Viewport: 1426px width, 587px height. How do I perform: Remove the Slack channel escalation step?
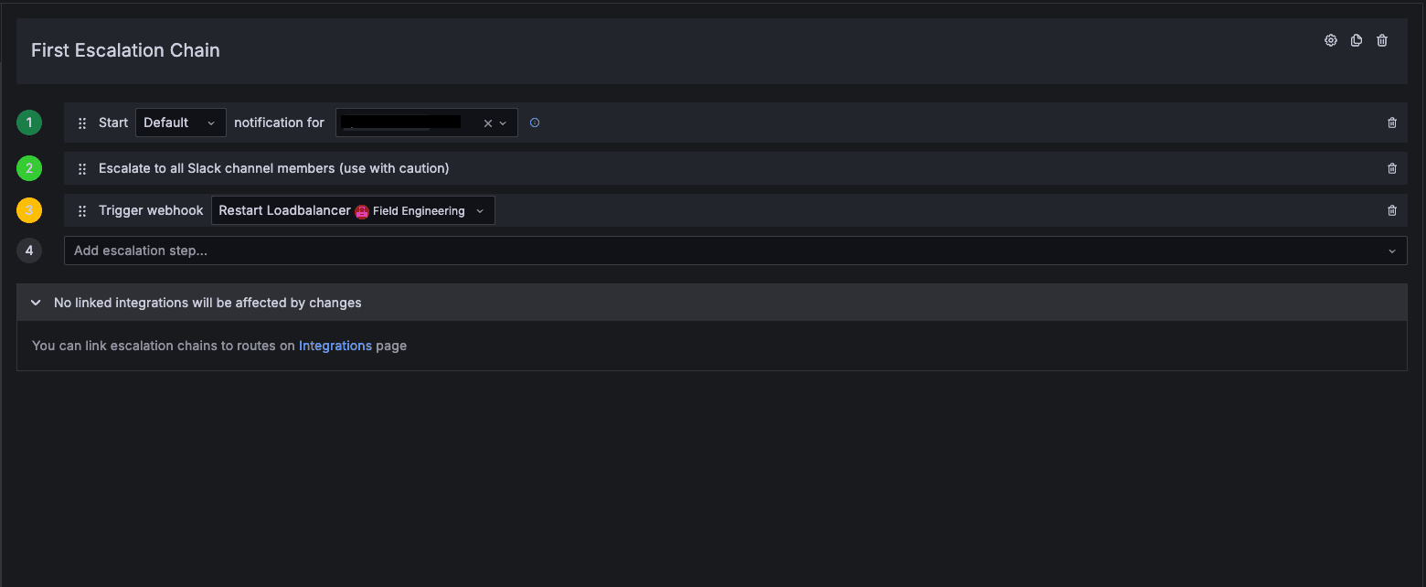pos(1392,168)
